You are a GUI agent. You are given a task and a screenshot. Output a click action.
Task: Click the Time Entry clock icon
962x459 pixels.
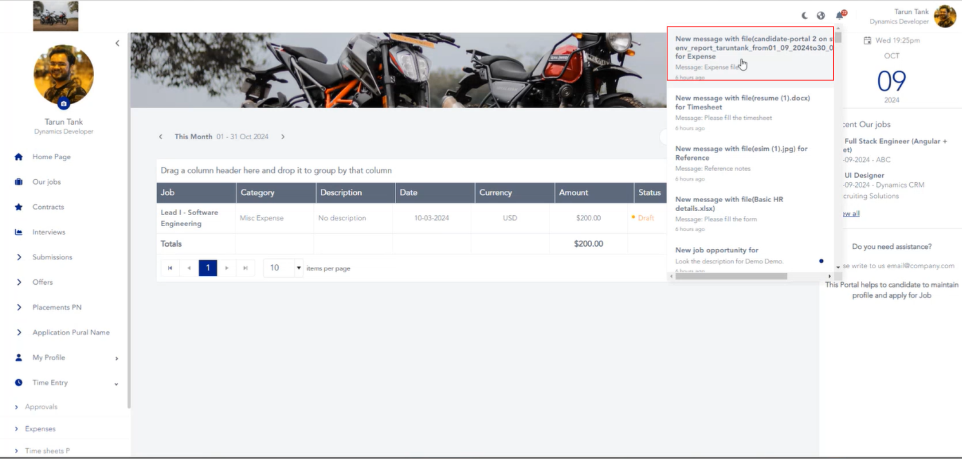point(19,382)
